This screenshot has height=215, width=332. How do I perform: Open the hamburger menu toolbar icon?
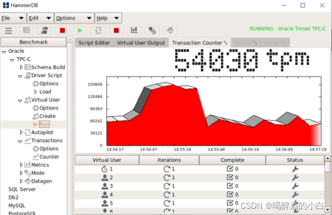(x=9, y=31)
